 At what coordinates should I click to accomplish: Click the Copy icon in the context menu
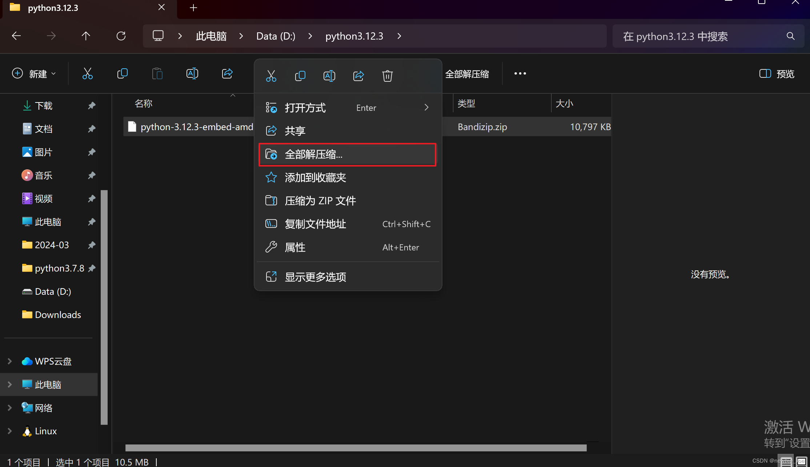[300, 76]
